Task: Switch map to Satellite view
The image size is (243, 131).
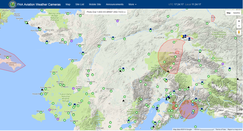Action: (236, 13)
